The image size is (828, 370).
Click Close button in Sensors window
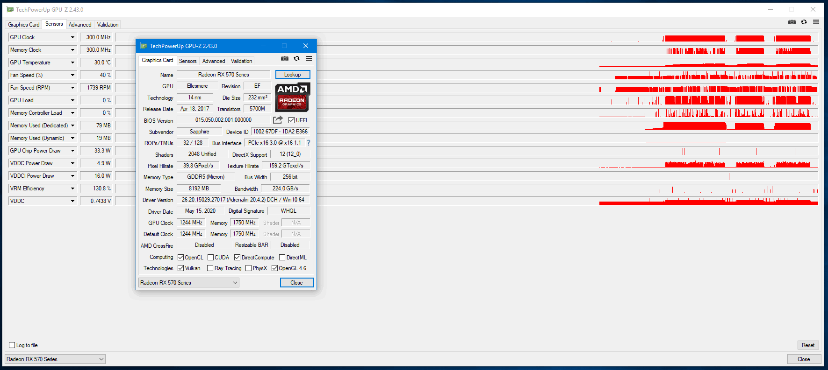[804, 359]
